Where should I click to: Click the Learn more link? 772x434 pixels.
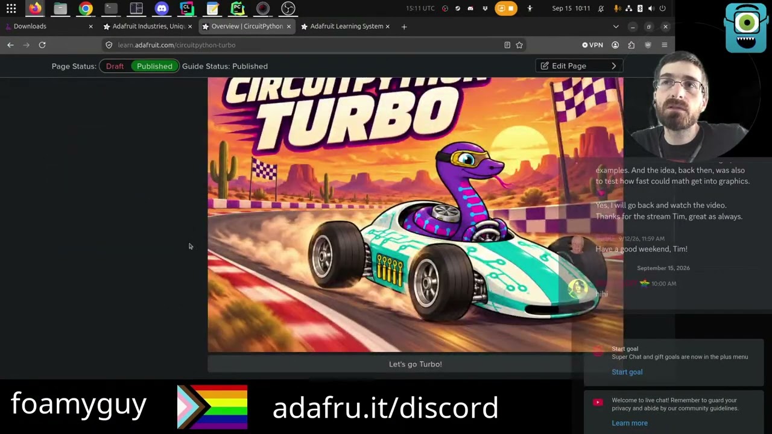630,423
